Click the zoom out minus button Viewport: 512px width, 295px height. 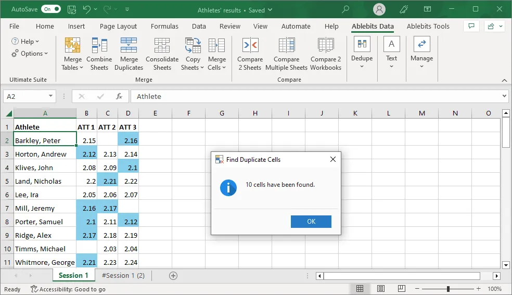(x=417, y=289)
